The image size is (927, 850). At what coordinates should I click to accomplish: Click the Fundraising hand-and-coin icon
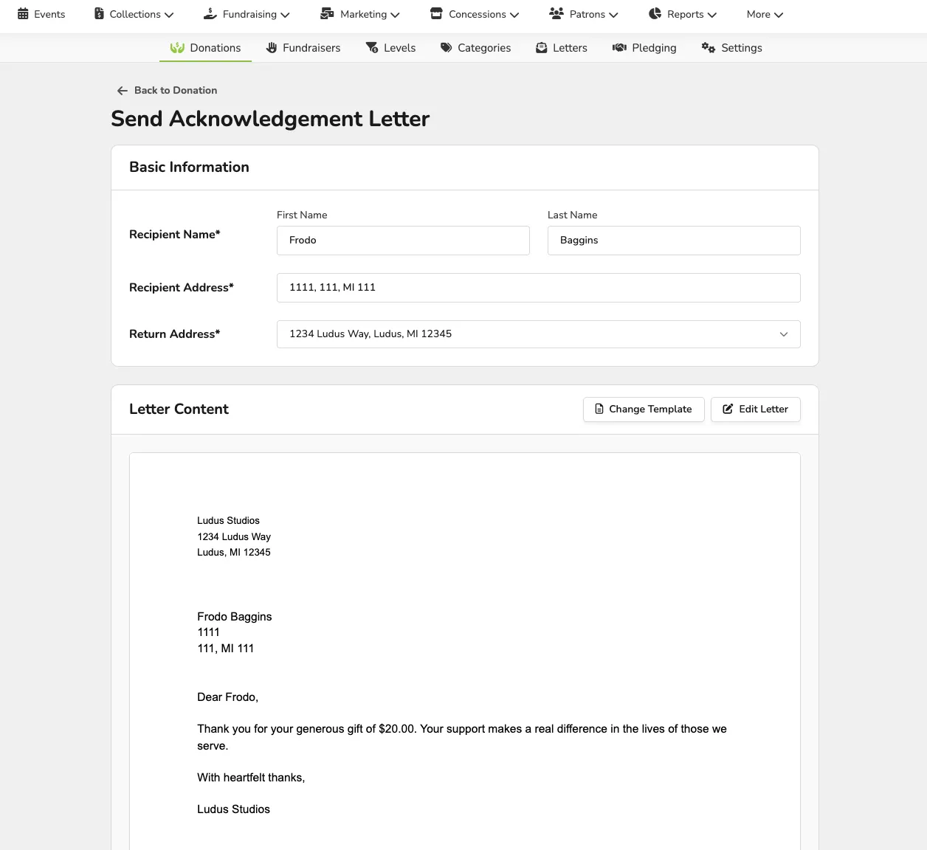click(x=210, y=14)
